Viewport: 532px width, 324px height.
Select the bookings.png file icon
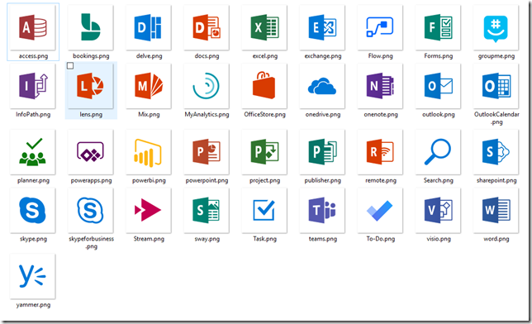91,27
